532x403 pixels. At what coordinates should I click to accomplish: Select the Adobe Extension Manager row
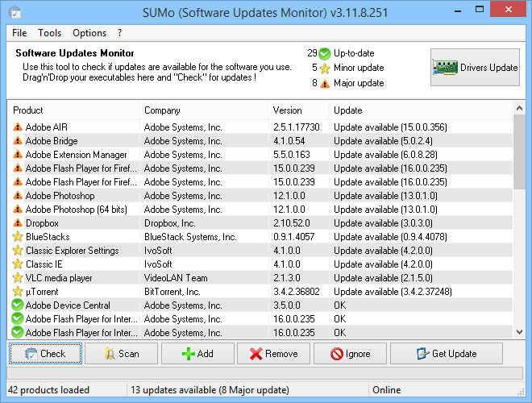260,155
